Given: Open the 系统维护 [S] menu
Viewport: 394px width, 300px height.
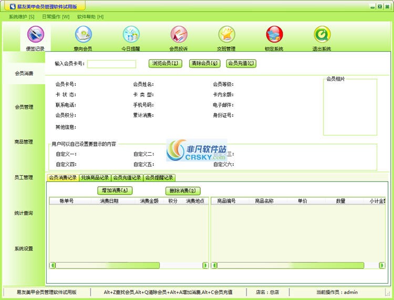Looking at the screenshot, I should tap(22, 17).
